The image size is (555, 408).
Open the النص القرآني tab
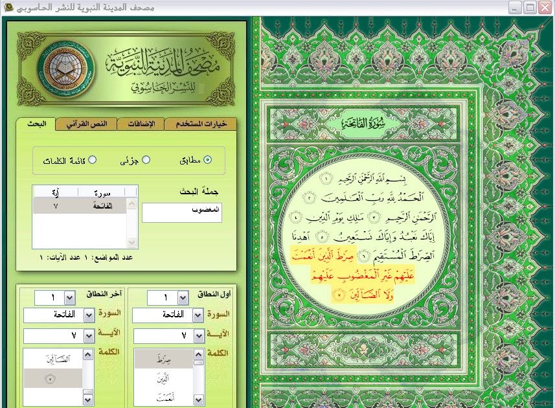tap(87, 124)
